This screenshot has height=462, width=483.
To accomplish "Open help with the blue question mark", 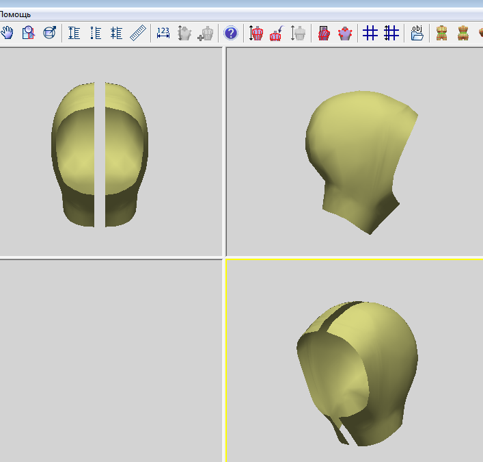I will pos(231,32).
